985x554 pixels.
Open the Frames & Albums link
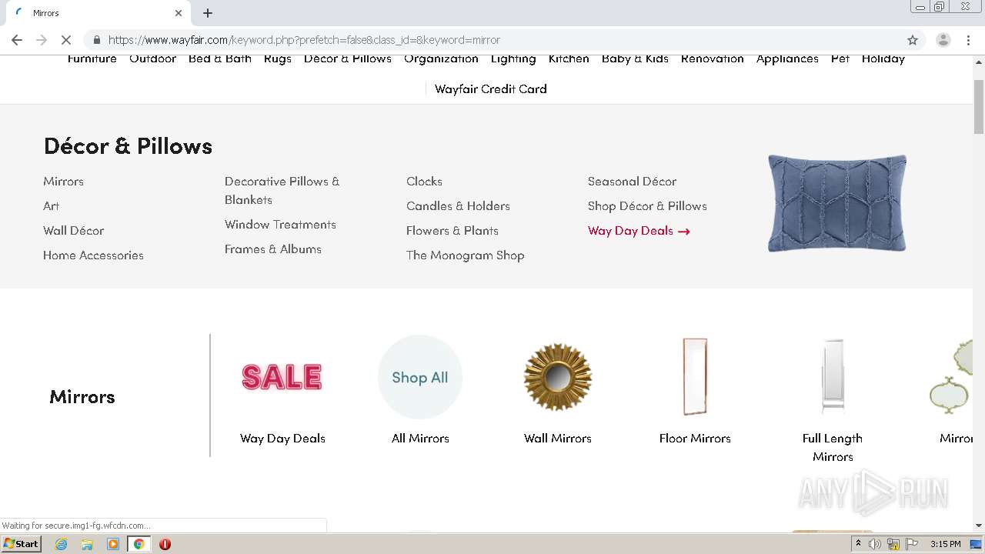pos(273,249)
